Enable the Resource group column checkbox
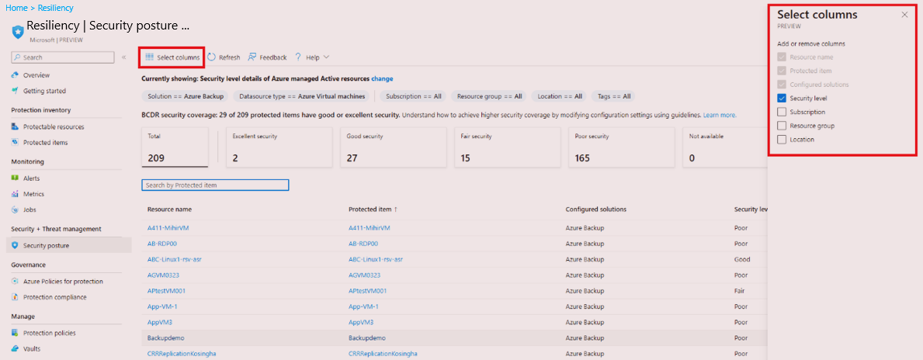 click(782, 125)
